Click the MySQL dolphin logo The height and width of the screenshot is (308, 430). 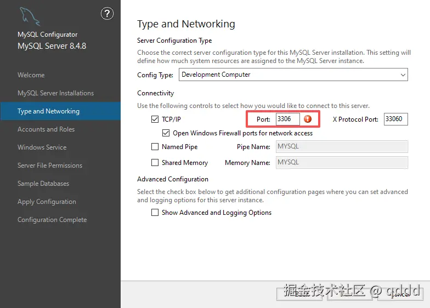click(x=30, y=16)
